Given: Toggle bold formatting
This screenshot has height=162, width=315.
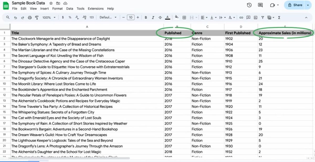Looking at the screenshot, I should click(x=146, y=18).
